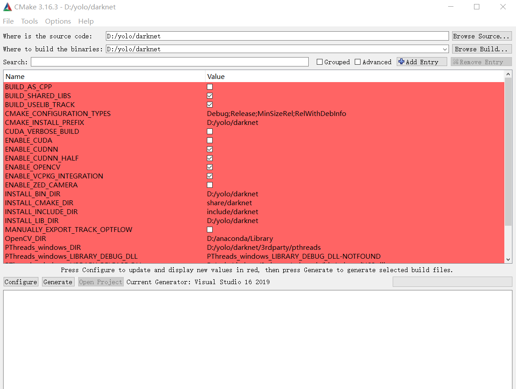Click the scrollbar down arrow
This screenshot has height=389, width=516.
508,259
